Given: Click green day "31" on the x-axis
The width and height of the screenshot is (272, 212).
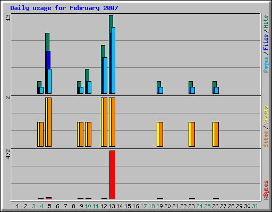Looking at the screenshot, I should (x=255, y=206).
